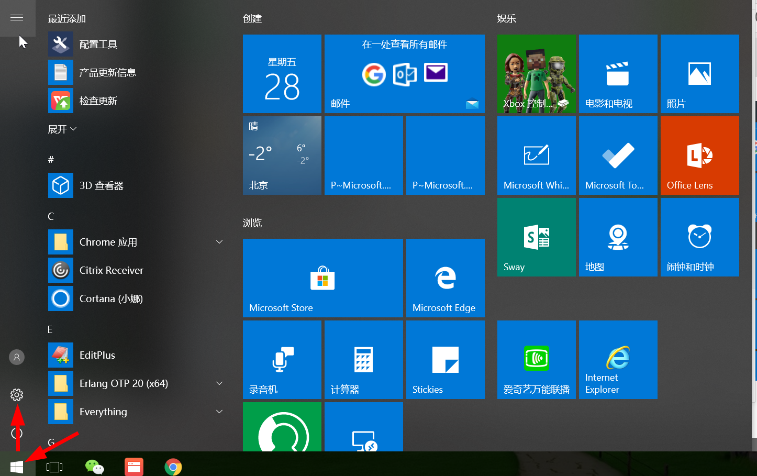Screen dimensions: 757x476
Task: Launch Citrix Receiver
Action: tap(137, 270)
